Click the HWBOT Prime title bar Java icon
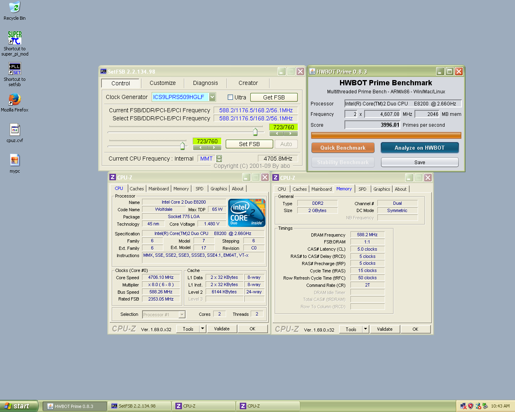Image resolution: width=515 pixels, height=412 pixels. [312, 71]
